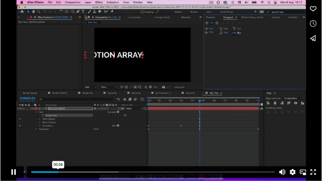Share video with paper plane icon
The image size is (322, 181).
tap(313, 38)
